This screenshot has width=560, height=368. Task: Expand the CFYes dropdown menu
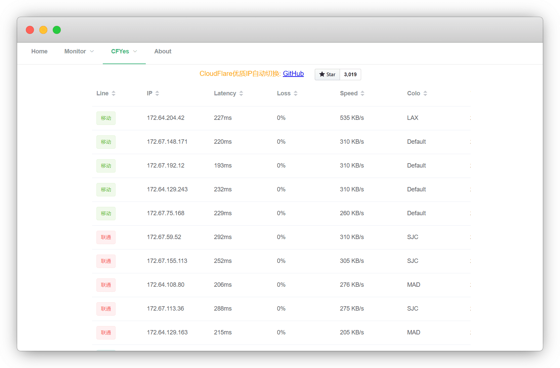click(124, 51)
